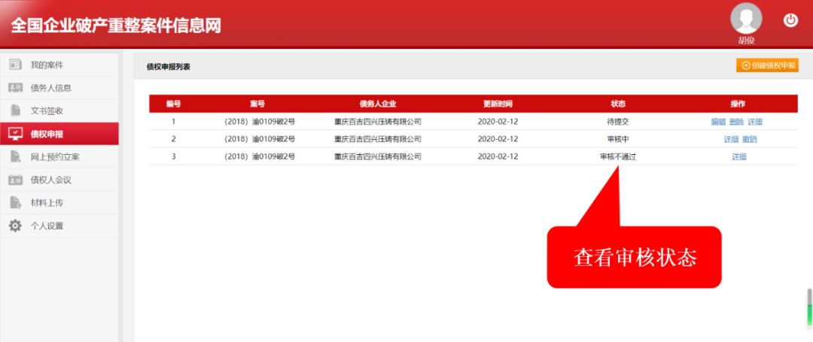Viewport: 813px width, 342px height.
Task: Click the page scrollbar thumb at right edge
Action: click(x=809, y=308)
